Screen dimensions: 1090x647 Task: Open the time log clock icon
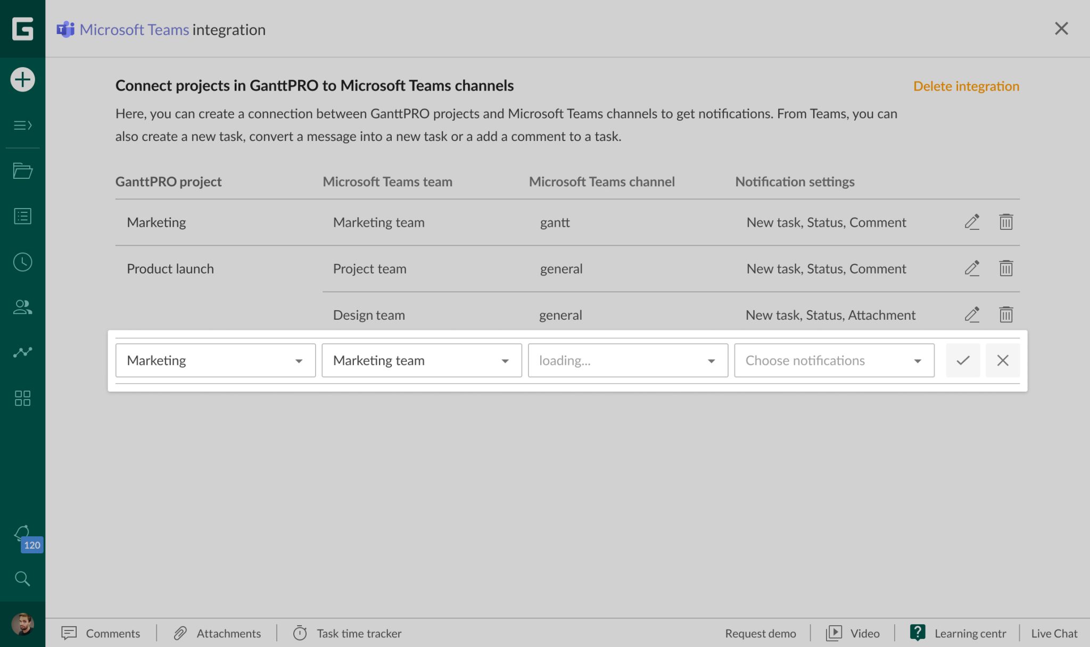(x=22, y=262)
